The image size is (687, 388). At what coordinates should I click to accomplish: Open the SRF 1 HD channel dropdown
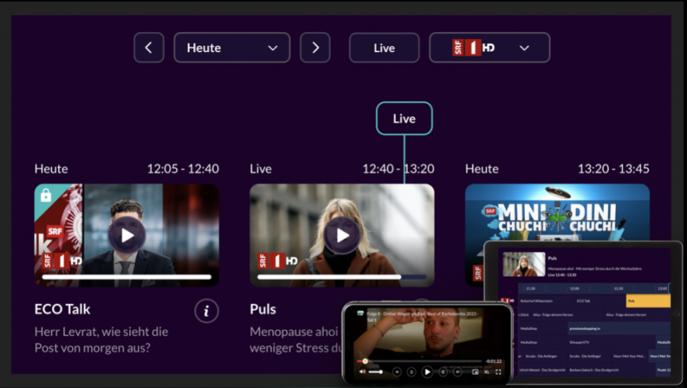tap(489, 47)
